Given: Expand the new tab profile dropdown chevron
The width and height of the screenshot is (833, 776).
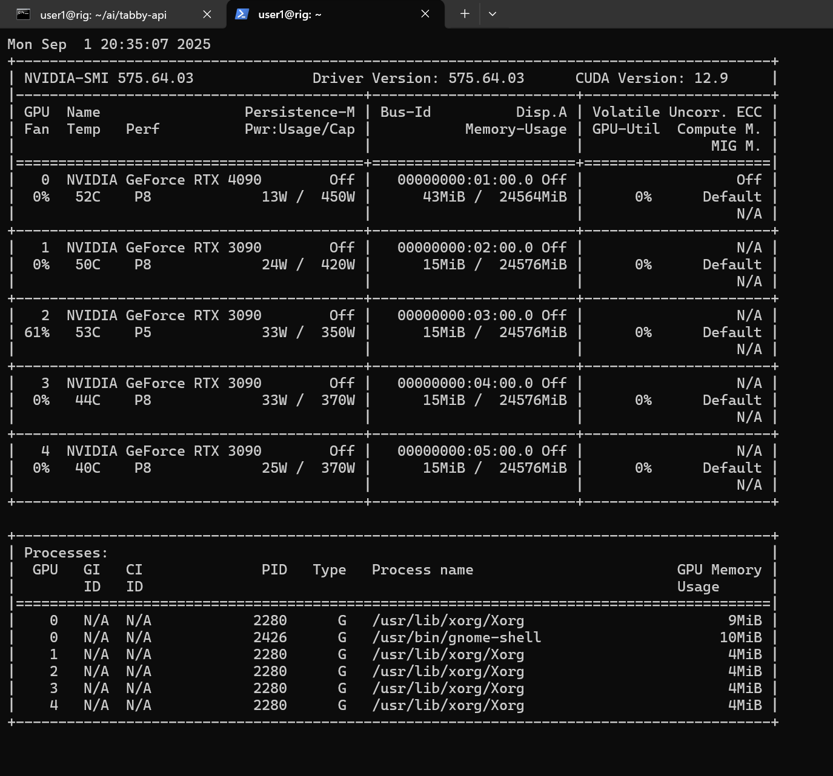Looking at the screenshot, I should click(x=493, y=14).
